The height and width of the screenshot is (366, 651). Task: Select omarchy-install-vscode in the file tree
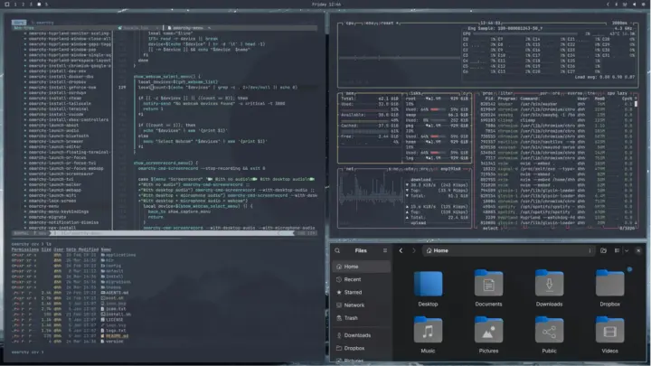56,115
